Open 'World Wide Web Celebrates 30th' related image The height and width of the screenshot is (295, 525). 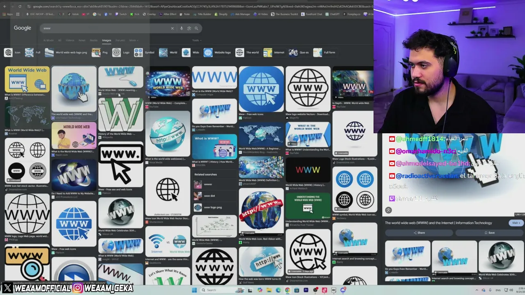click(x=500, y=256)
